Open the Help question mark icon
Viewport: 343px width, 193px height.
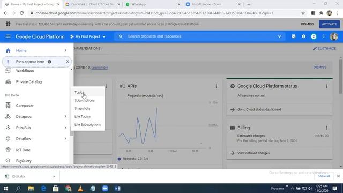click(303, 36)
